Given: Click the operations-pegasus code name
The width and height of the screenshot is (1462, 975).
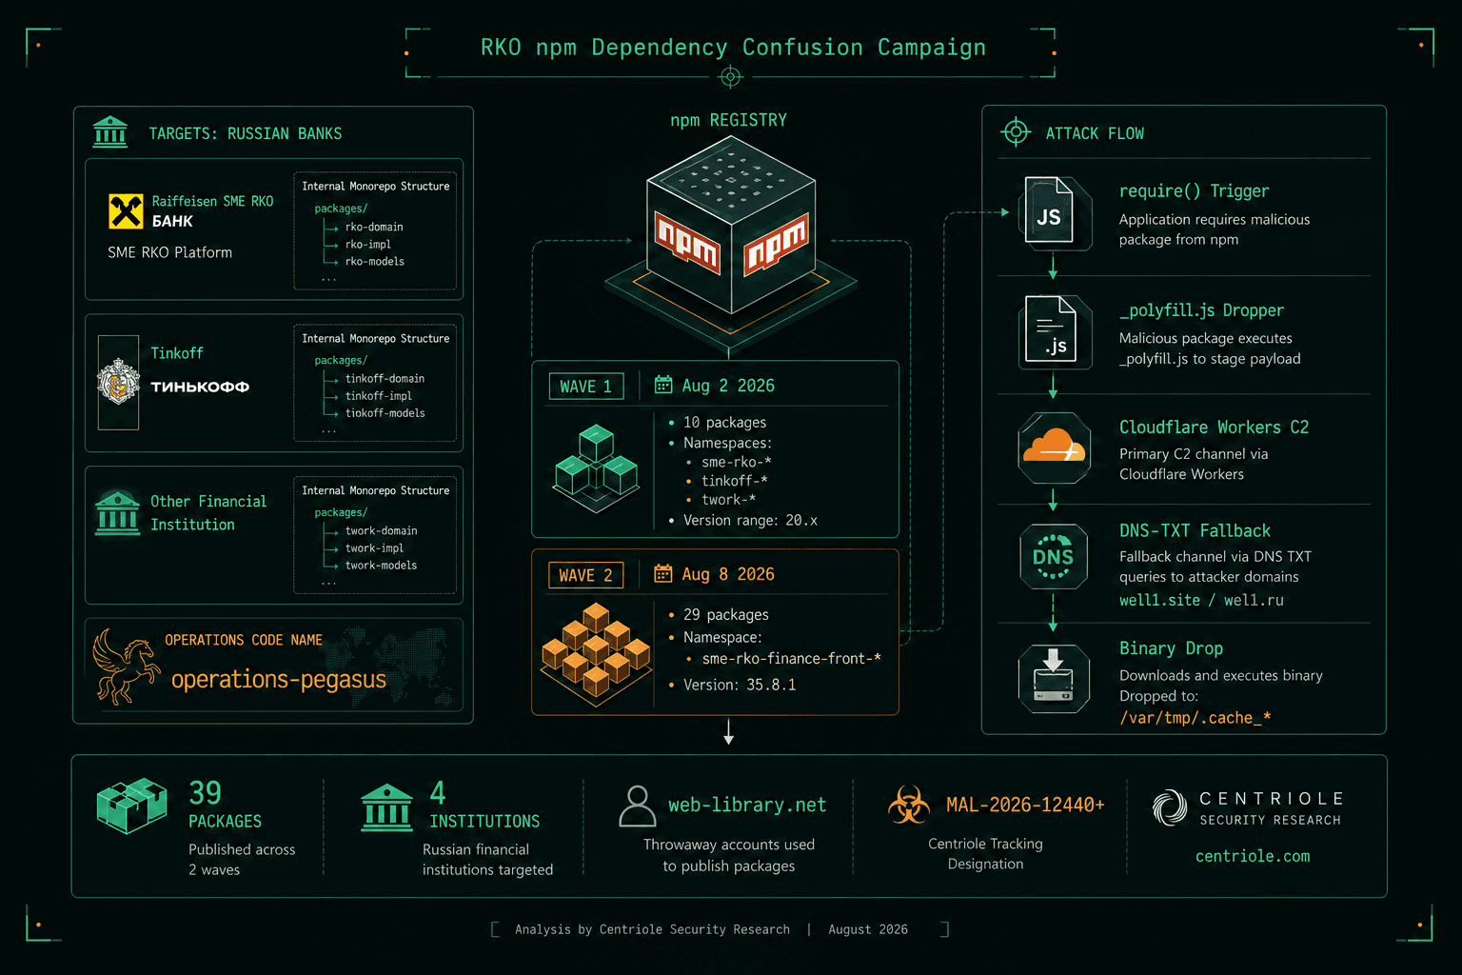Looking at the screenshot, I should click(279, 679).
